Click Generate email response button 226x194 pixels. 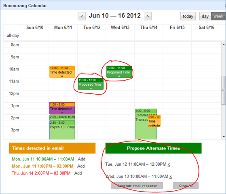click(x=137, y=186)
